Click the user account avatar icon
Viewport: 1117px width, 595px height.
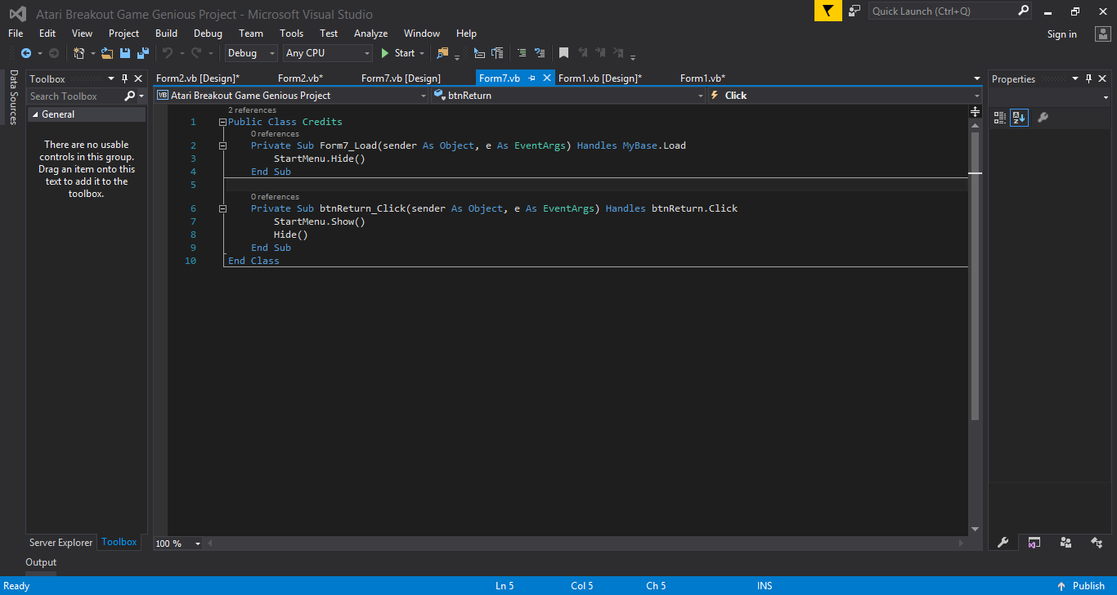[x=1101, y=34]
